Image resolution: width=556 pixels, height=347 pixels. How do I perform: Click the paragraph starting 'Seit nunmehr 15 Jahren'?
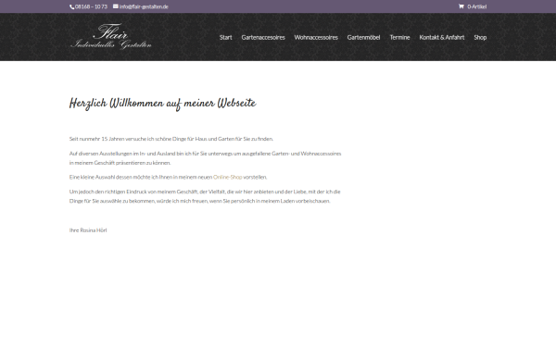point(171,139)
